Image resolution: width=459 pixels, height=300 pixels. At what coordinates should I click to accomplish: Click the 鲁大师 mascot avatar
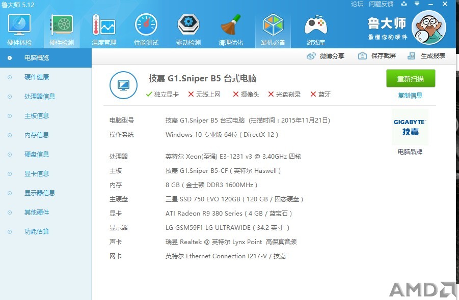(x=429, y=27)
